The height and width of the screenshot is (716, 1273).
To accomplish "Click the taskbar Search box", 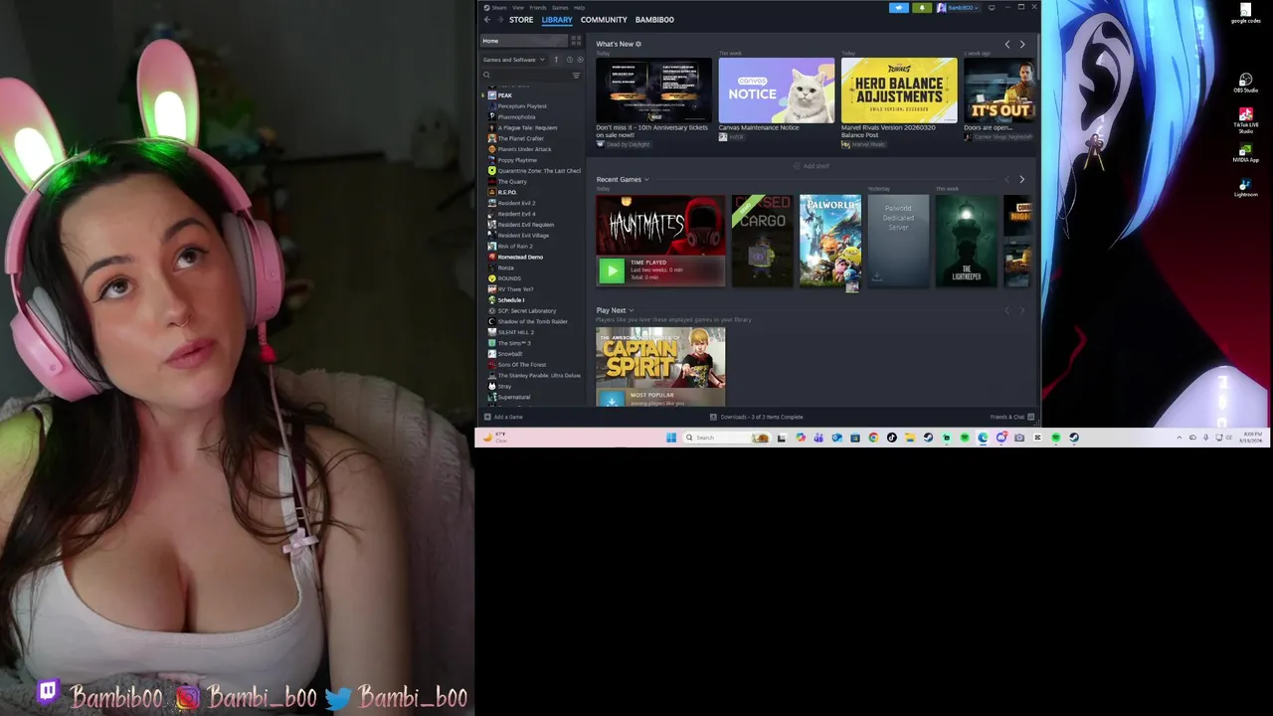I will coord(728,438).
